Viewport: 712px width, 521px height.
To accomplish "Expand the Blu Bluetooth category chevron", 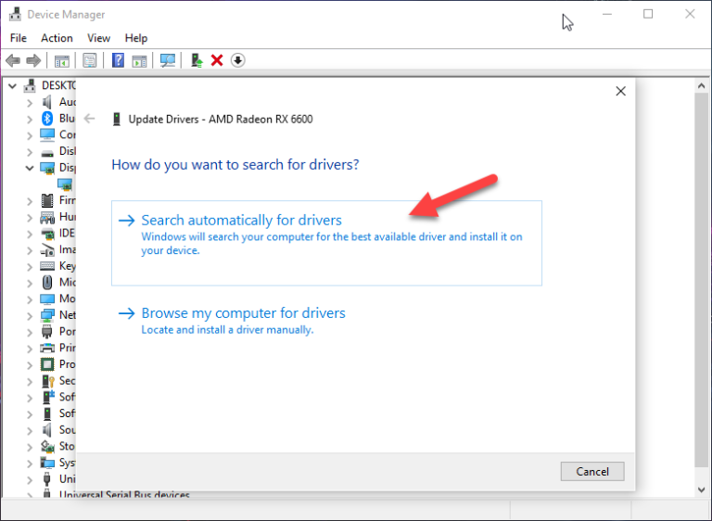I will [30, 119].
